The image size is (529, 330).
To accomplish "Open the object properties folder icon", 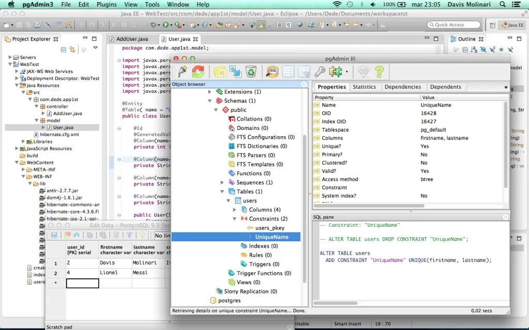I will click(220, 72).
